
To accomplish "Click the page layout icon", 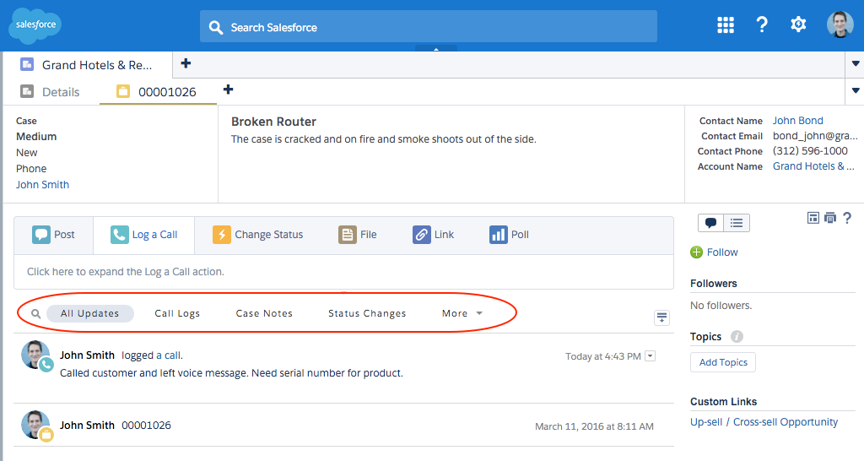I will tap(813, 218).
